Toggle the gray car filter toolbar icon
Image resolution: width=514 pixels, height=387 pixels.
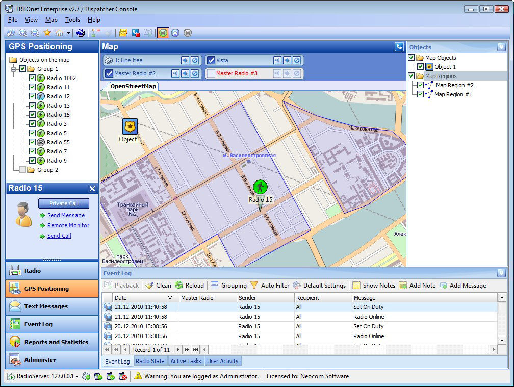(188, 33)
